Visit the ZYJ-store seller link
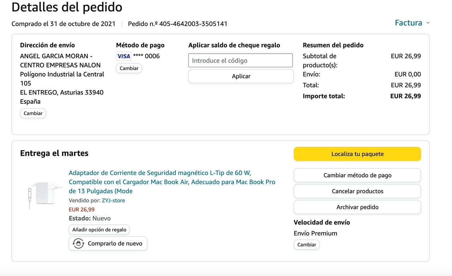 113,200
